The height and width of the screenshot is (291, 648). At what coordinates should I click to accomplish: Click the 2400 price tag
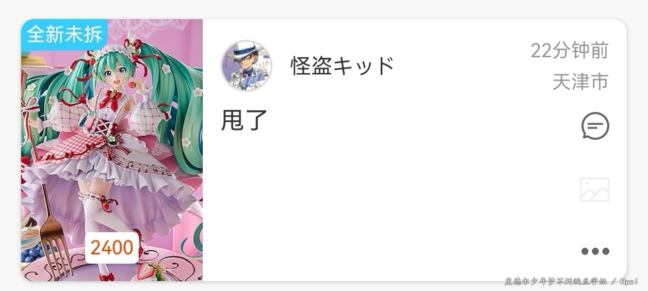point(112,248)
